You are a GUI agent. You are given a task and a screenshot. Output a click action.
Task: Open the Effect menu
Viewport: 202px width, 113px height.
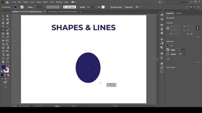point(45,2)
